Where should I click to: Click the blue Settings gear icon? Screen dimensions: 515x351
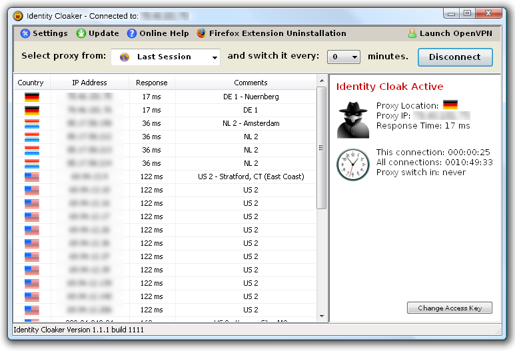25,33
